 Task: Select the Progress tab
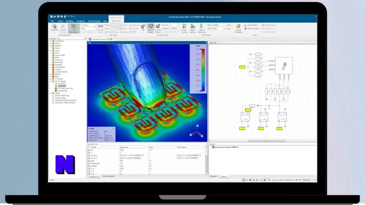pyautogui.click(x=224, y=176)
